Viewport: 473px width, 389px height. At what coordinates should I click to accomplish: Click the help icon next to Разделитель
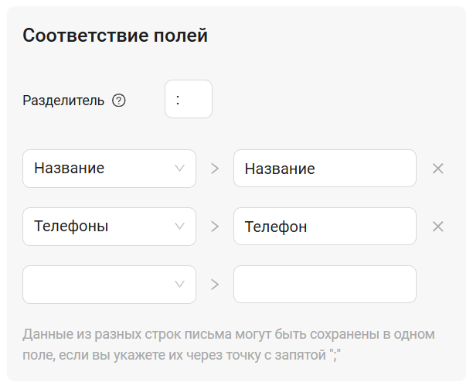(119, 101)
